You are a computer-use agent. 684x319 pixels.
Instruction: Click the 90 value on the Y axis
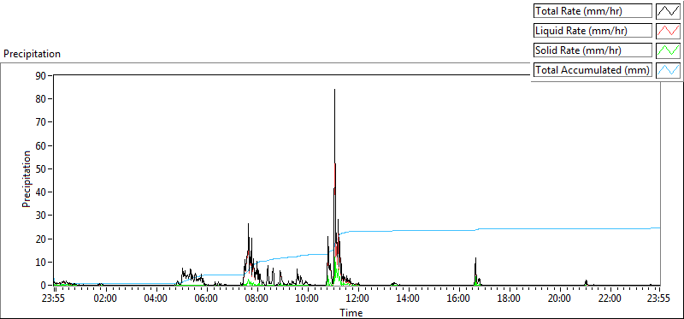pos(40,75)
